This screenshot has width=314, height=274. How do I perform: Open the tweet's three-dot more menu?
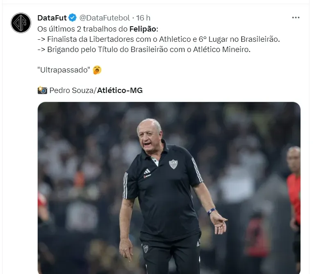296,18
